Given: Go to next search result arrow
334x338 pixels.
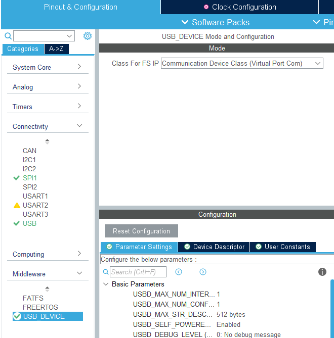Looking at the screenshot, I should pos(203,272).
